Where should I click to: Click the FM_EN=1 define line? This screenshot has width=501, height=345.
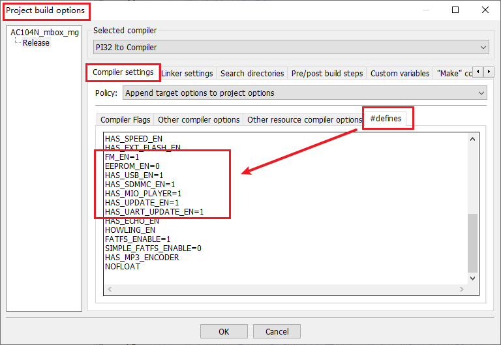(122, 157)
